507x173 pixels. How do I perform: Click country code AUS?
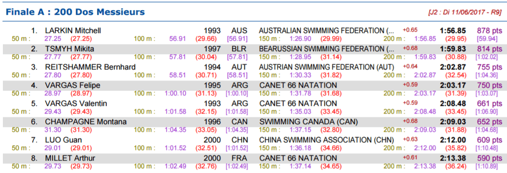(239, 31)
